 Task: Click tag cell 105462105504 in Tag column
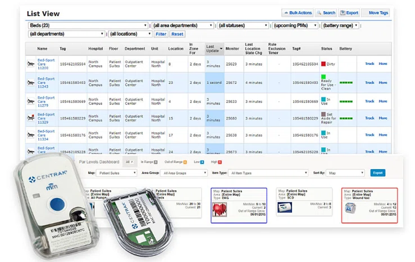tap(72, 64)
